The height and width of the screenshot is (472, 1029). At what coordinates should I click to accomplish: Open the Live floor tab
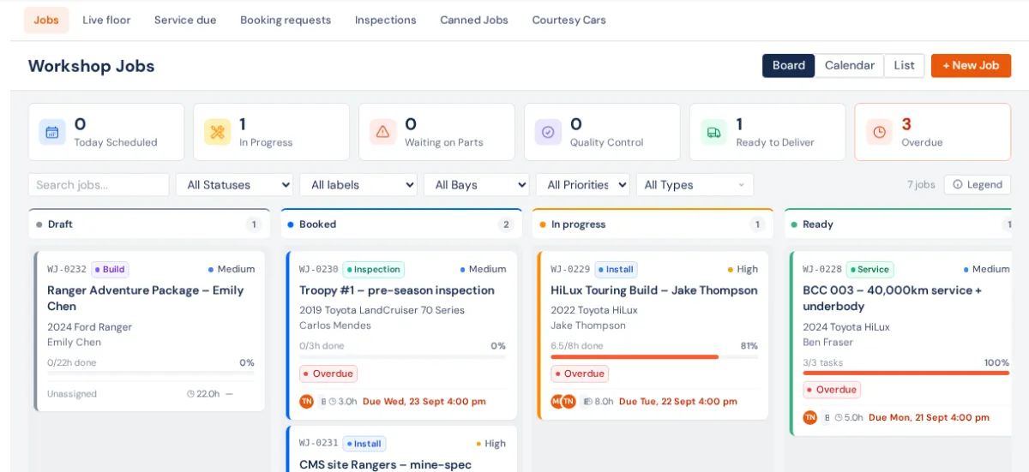106,20
